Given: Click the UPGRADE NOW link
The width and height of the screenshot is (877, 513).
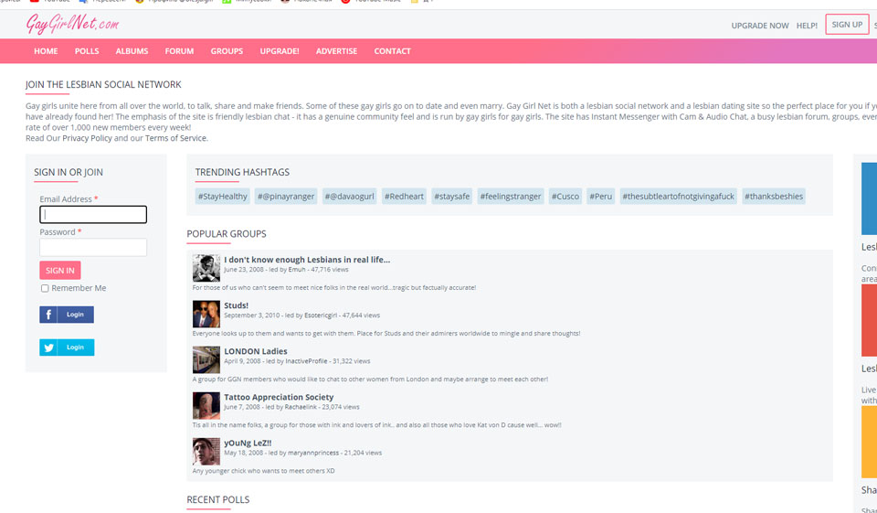Looking at the screenshot, I should click(x=760, y=26).
